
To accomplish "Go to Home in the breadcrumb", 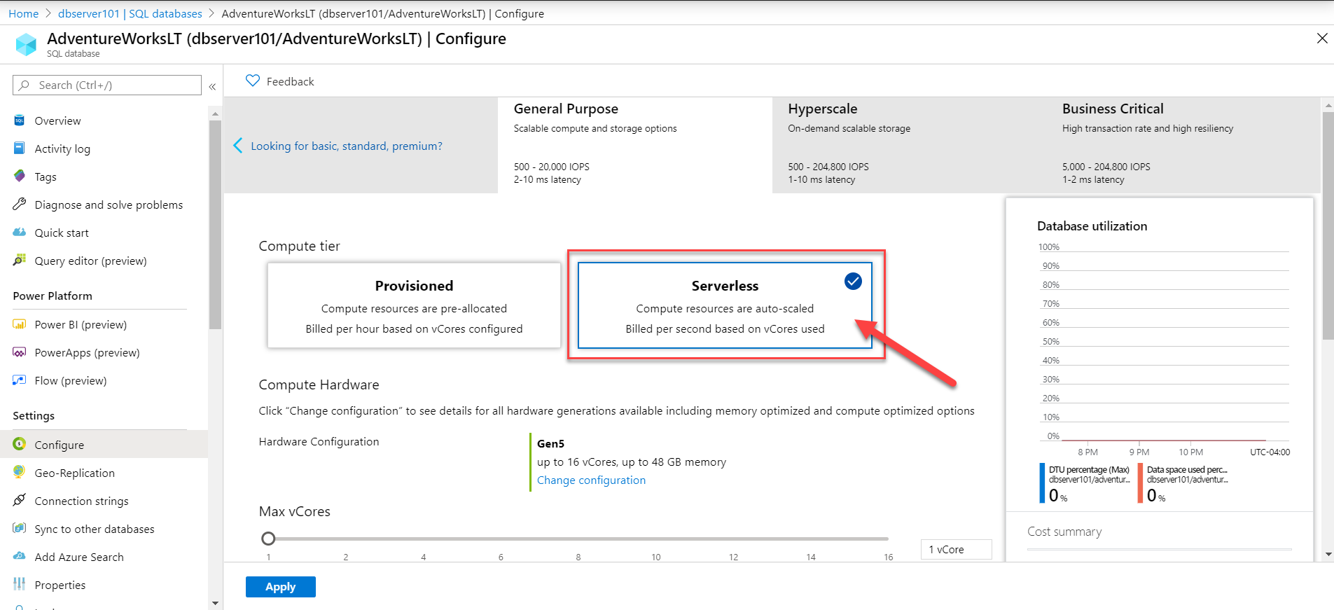I will [x=24, y=13].
